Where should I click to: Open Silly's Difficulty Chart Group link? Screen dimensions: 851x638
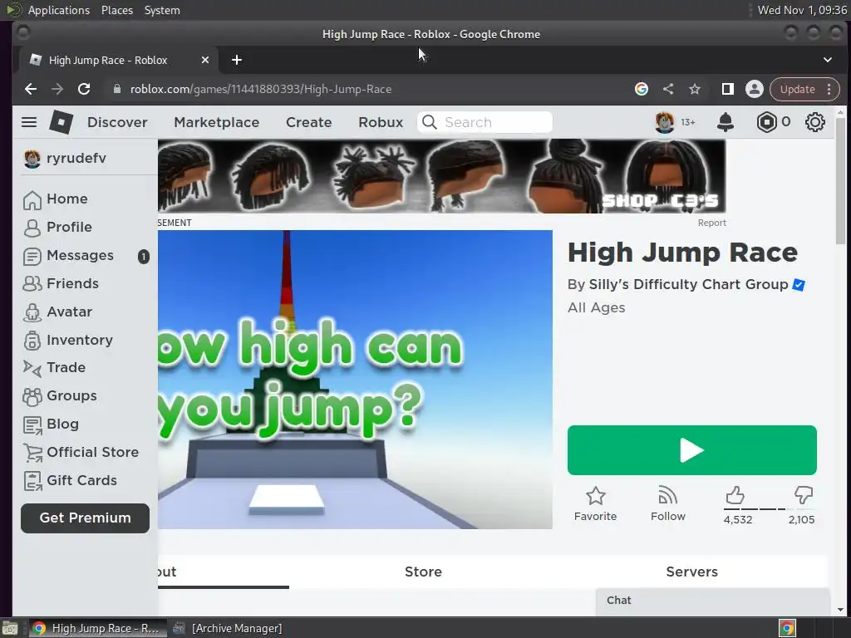coord(688,284)
